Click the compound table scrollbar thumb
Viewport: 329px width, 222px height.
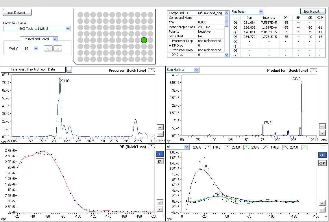click(226, 21)
